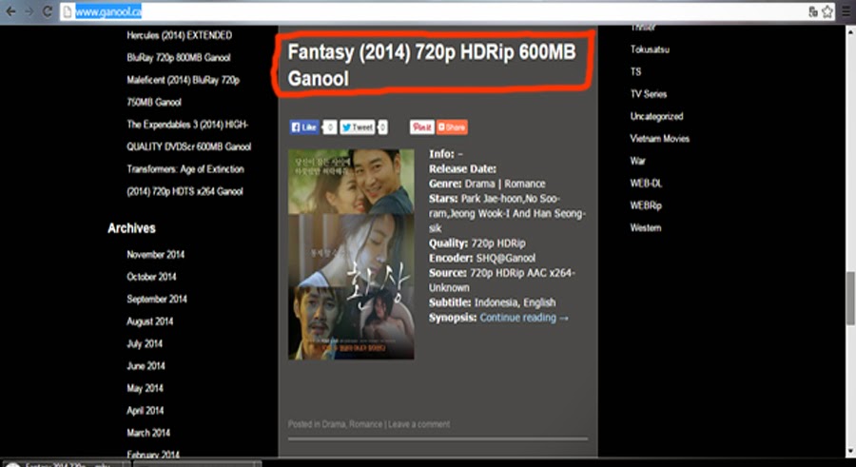Viewport: 856px width, 467px height.
Task: Click the Pin it button
Action: click(422, 127)
